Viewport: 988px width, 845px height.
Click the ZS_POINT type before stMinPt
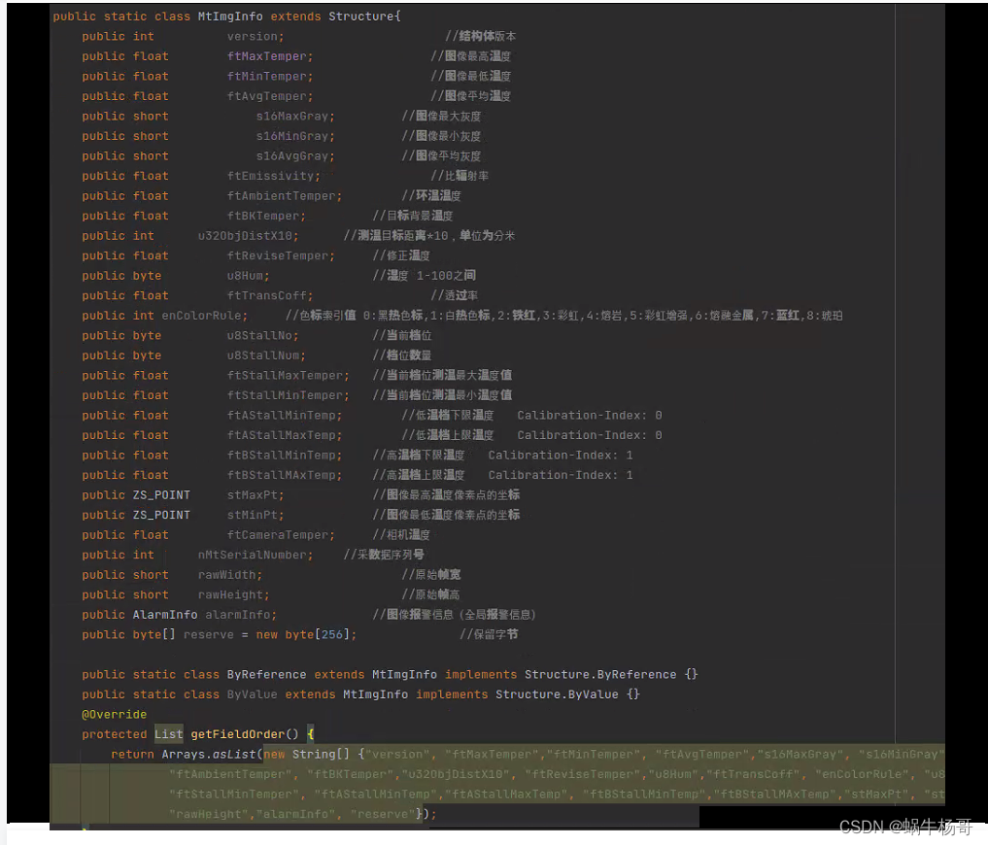pyautogui.click(x=161, y=516)
